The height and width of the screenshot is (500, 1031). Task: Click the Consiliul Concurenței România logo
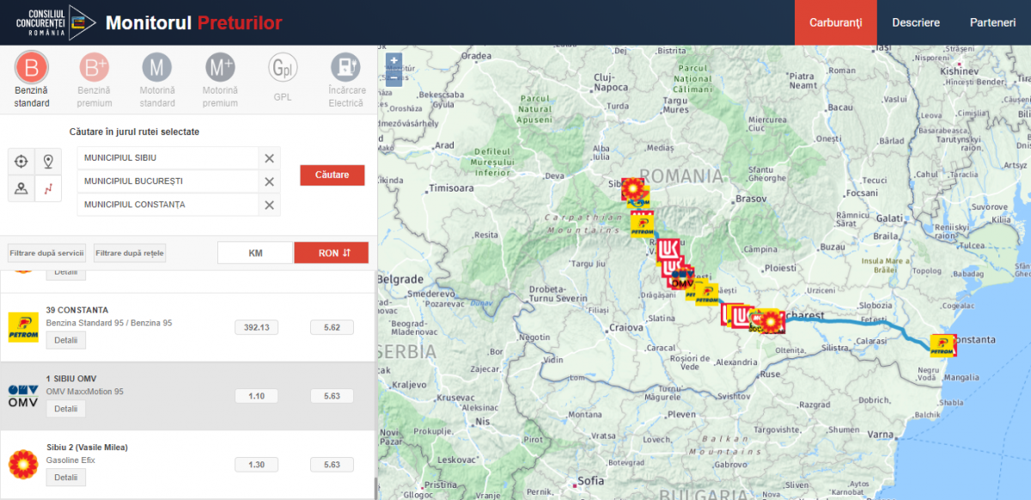pyautogui.click(x=56, y=21)
